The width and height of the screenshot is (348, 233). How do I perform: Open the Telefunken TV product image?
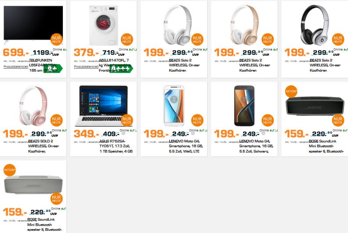coord(33,24)
